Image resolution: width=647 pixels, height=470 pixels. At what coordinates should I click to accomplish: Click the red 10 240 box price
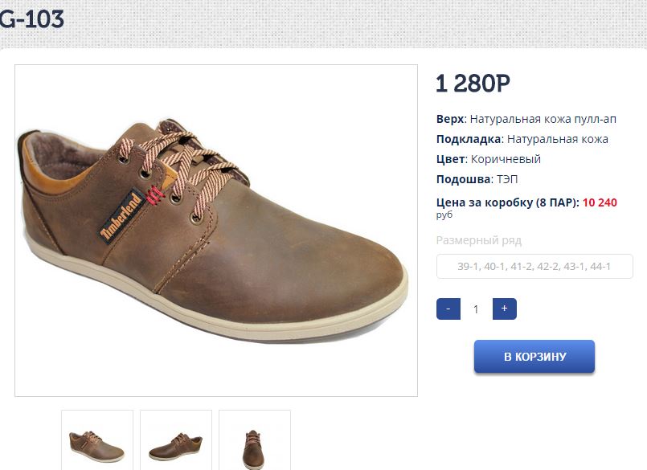point(600,202)
